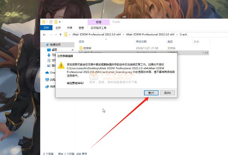Open the customize quick access toolbar dropdown

pyautogui.click(x=60, y=22)
